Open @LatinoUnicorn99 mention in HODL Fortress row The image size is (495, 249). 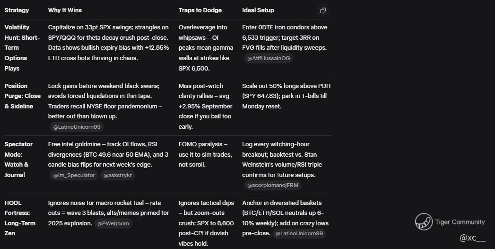click(299, 233)
